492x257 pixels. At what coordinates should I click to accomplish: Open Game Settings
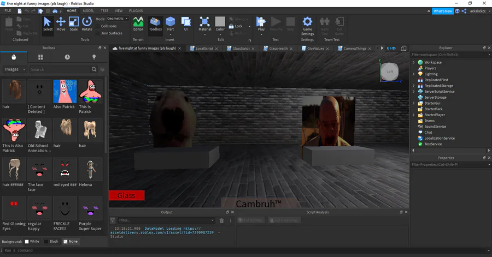coord(307,26)
